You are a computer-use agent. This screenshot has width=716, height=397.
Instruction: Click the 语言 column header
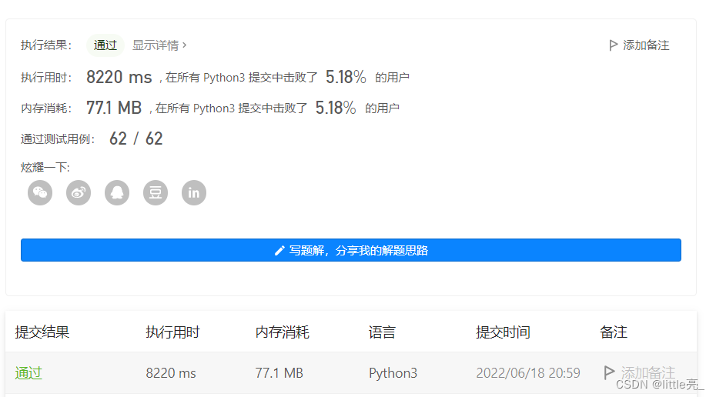point(382,332)
